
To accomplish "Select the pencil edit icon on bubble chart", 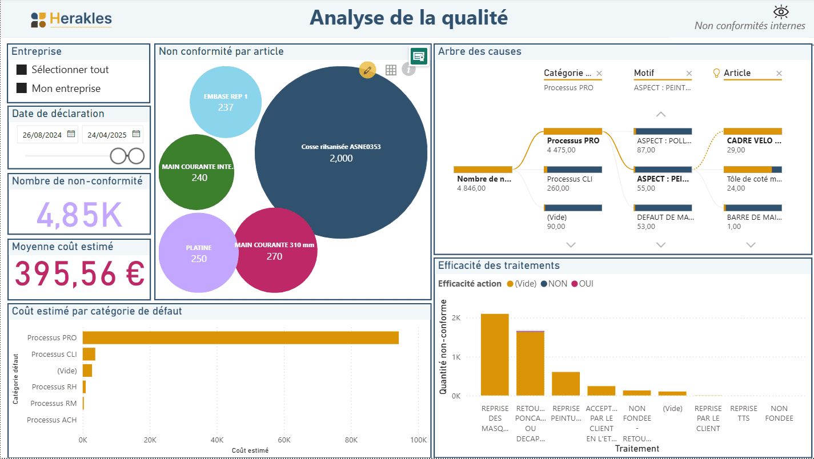I will click(367, 70).
